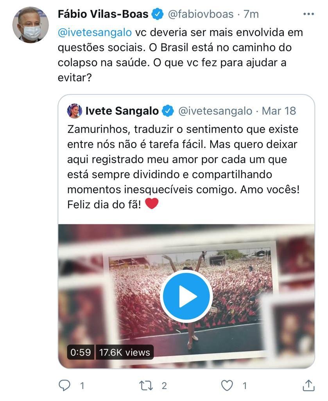Click the reply speech bubble icon

(65, 385)
